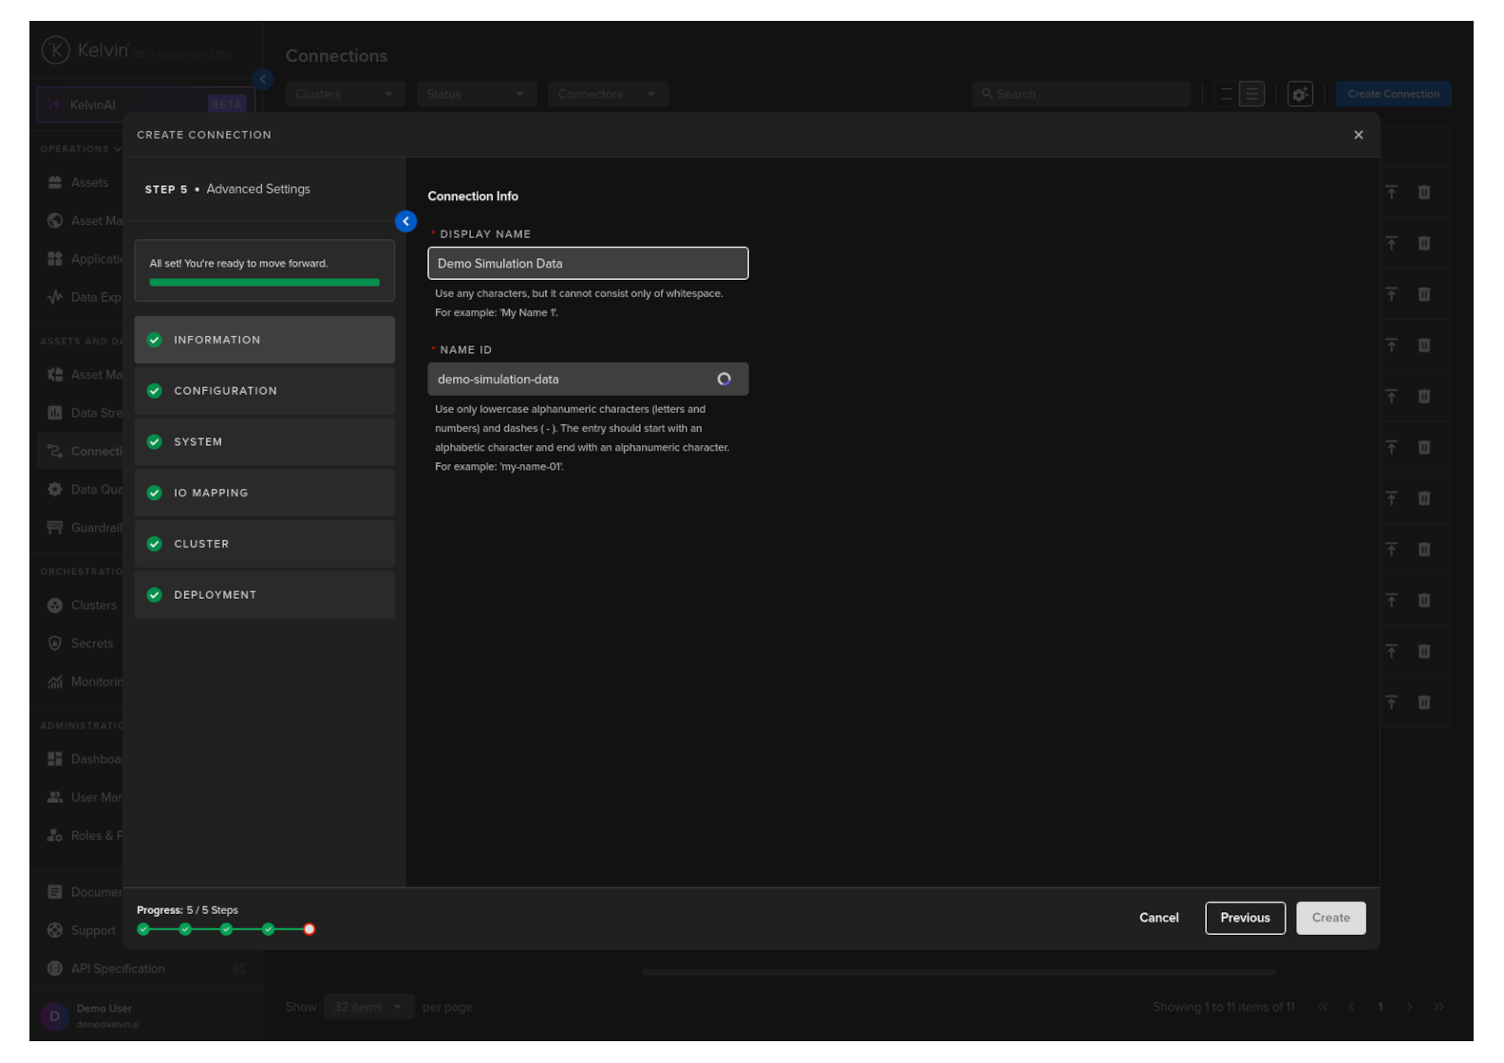Viewport: 1504px width, 1063px height.
Task: Click the final red progress step marker
Action: point(309,929)
